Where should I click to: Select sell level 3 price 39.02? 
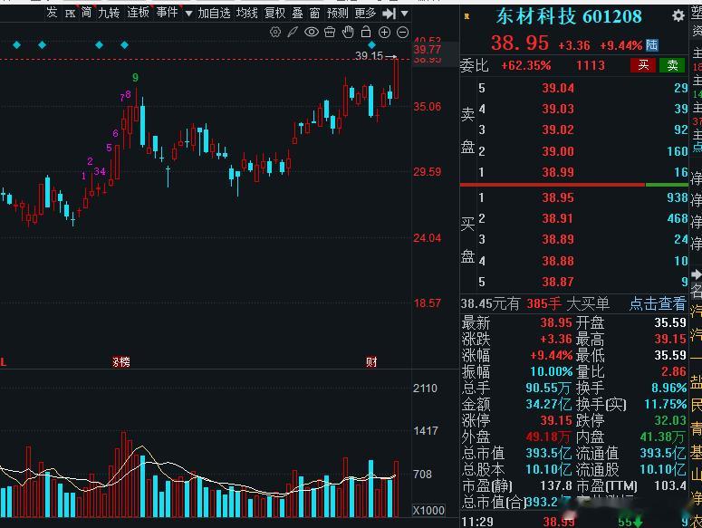558,130
